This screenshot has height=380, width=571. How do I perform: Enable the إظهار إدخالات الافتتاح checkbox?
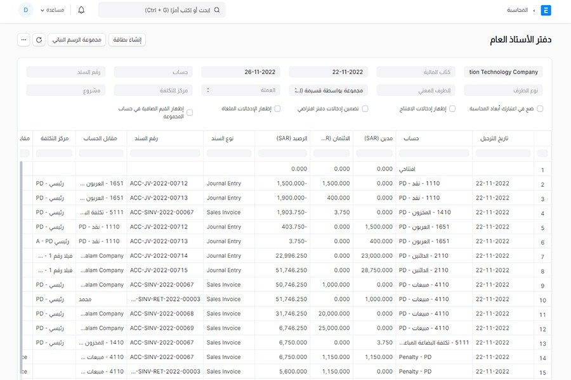click(x=452, y=109)
